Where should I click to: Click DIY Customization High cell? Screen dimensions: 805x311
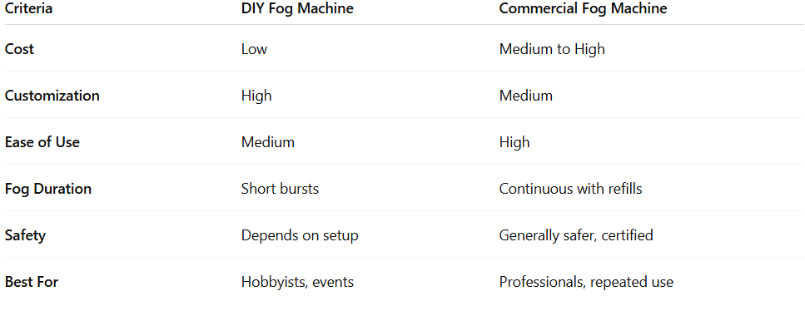pos(256,96)
